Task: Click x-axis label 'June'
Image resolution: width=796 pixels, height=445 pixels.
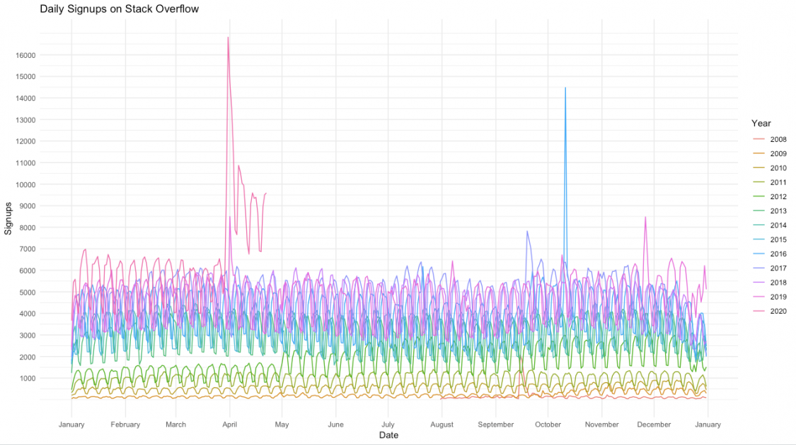Action: (x=335, y=425)
